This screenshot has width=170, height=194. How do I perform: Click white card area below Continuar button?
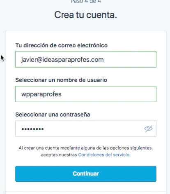point(86,187)
